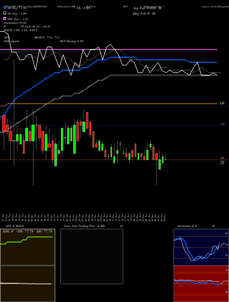The image size is (229, 302).
Task: Click the 'CL: 1.08' closing price label
Action: [x=83, y=8]
